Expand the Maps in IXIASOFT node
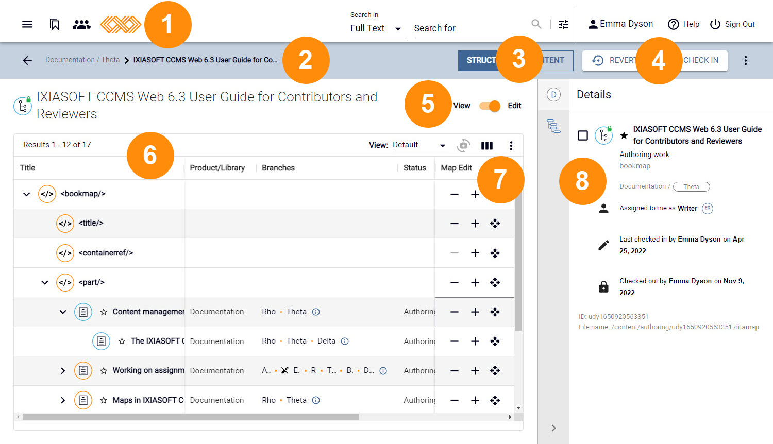Screen dimensions: 773x444 63,400
